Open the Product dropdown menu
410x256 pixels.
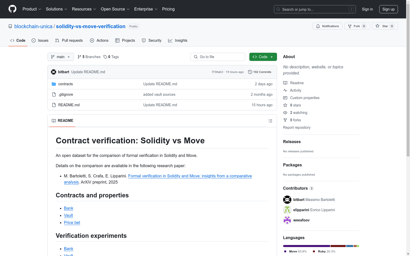pos(32,9)
